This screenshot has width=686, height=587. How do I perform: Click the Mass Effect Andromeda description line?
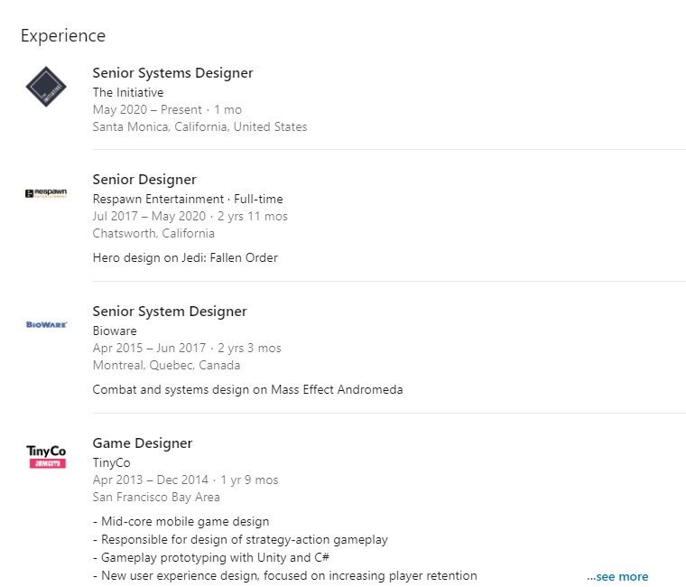[x=247, y=389]
